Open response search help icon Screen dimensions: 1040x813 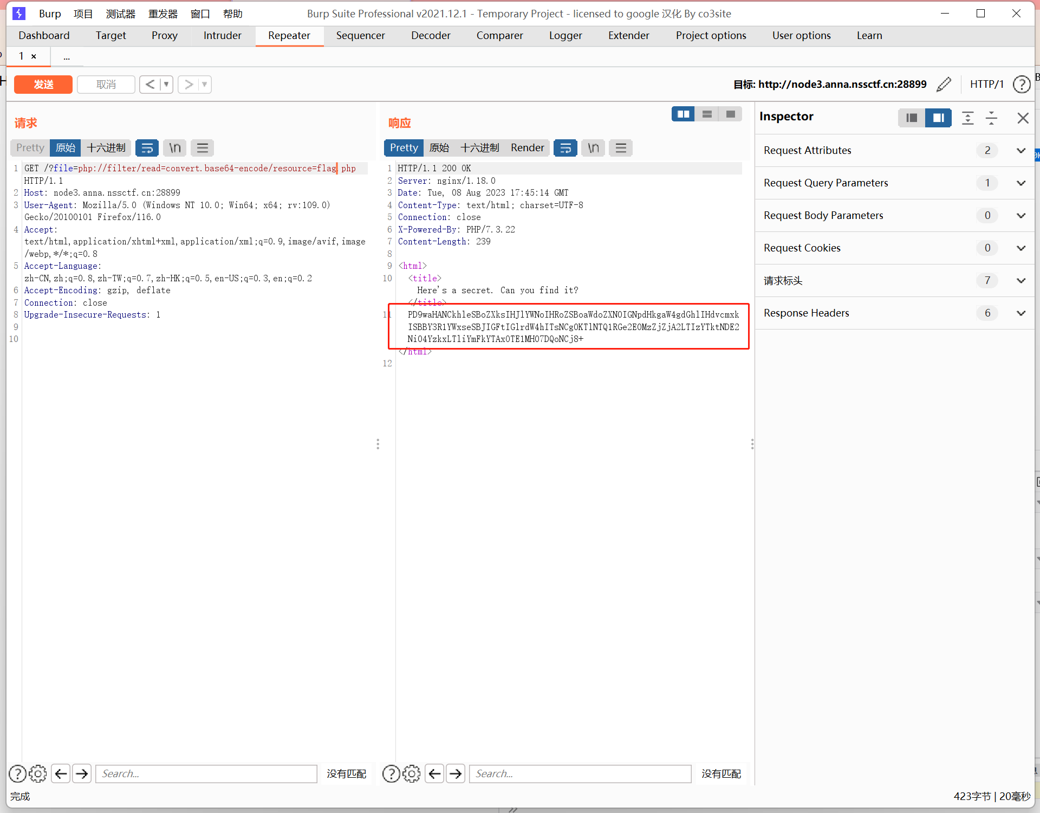(x=391, y=773)
